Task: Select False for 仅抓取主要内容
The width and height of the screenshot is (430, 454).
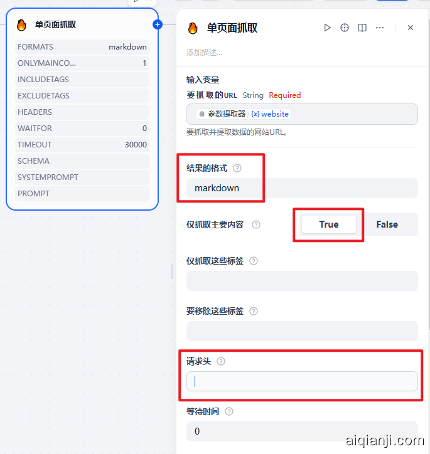Action: pos(387,224)
